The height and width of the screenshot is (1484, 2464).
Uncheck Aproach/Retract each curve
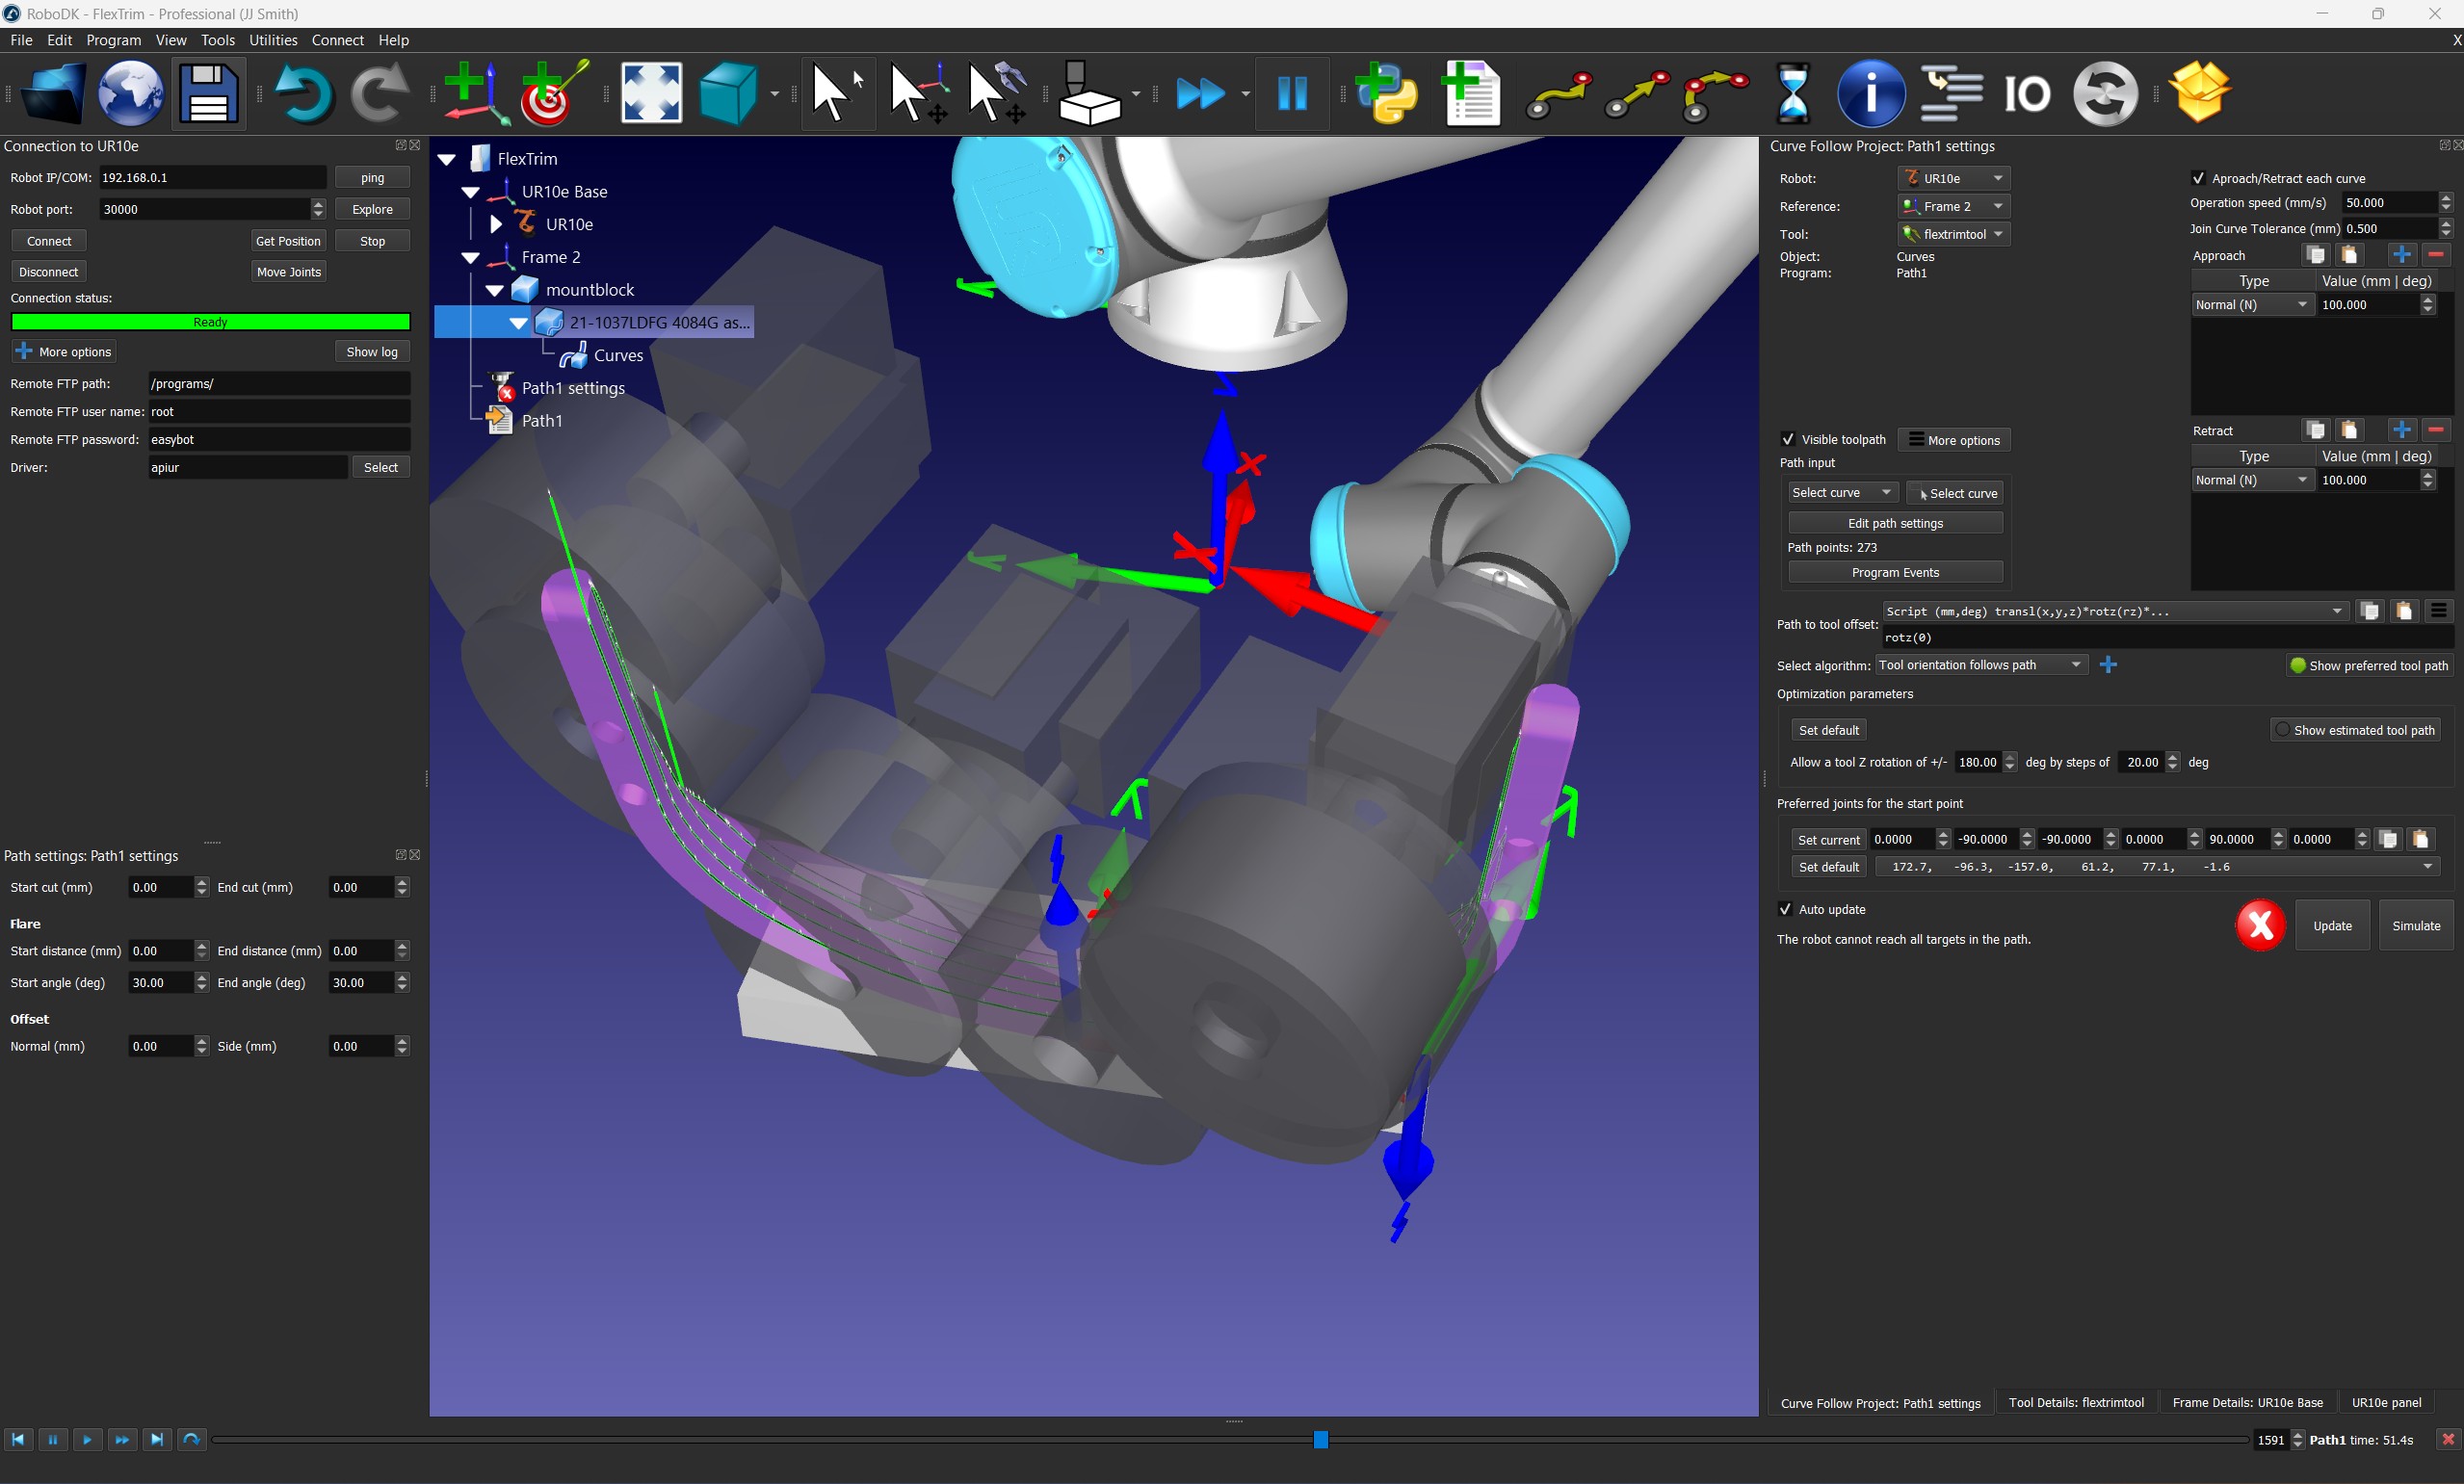click(2198, 179)
